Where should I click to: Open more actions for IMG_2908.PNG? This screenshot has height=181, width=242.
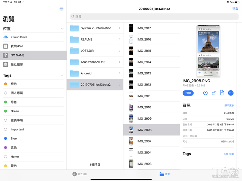231,93
